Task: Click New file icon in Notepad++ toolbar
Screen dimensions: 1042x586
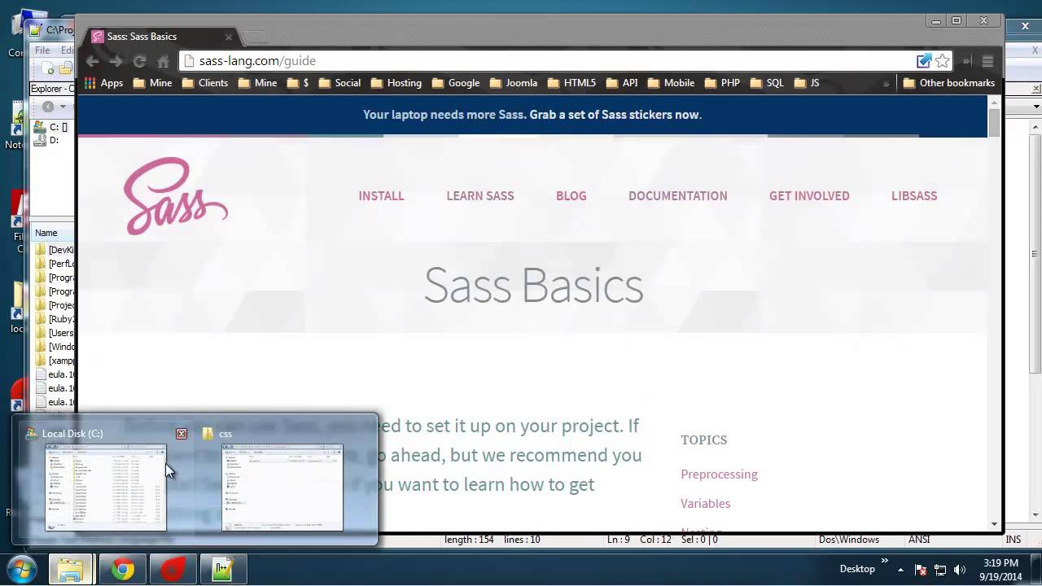Action: (x=48, y=69)
